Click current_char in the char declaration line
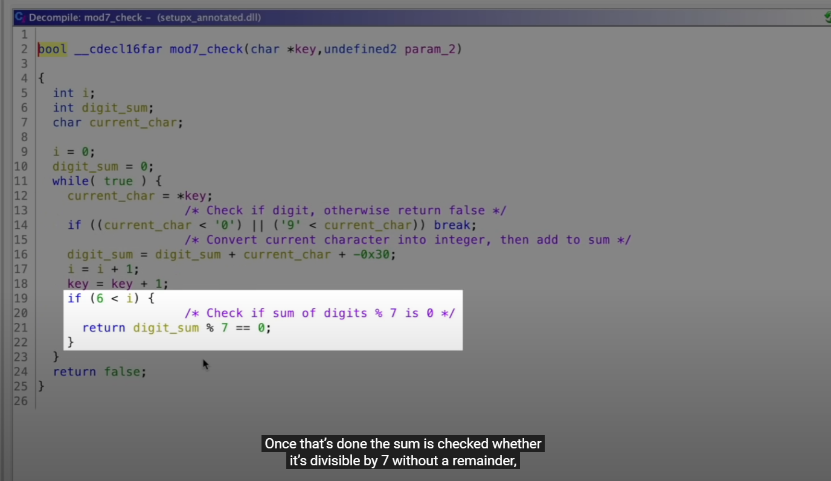The height and width of the screenshot is (481, 831). point(136,123)
